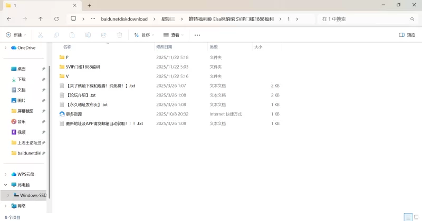Image resolution: width=422 pixels, height=221 pixels.
Task: Open a new tab with plus button
Action: [x=89, y=5]
